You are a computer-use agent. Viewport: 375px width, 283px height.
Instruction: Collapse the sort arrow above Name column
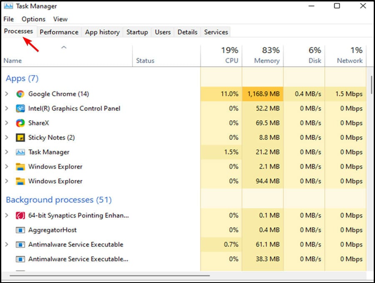tap(64, 47)
